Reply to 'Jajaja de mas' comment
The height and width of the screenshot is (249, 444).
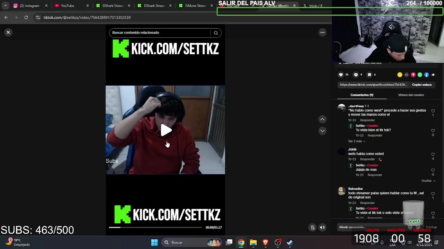pyautogui.click(x=375, y=175)
